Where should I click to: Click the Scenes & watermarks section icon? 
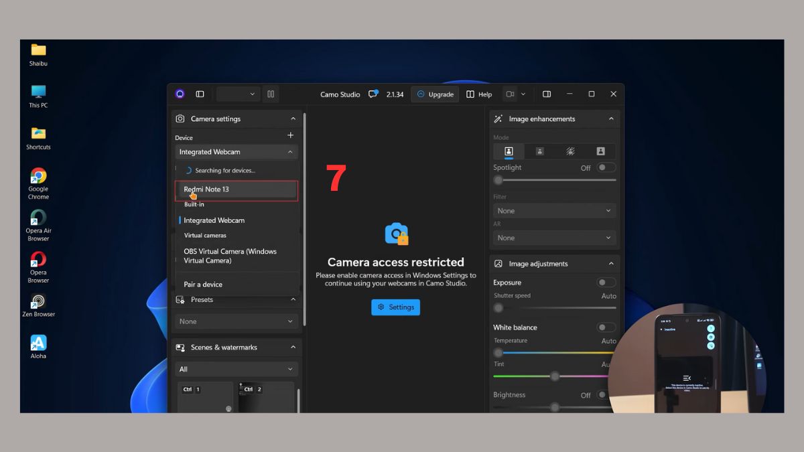tap(180, 348)
